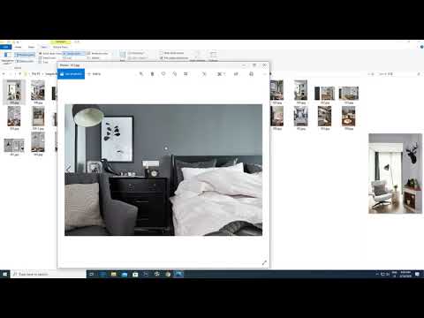This screenshot has height=318, width=424.
Task: Select the crop icon in Photos toolbar
Action: (x=185, y=74)
